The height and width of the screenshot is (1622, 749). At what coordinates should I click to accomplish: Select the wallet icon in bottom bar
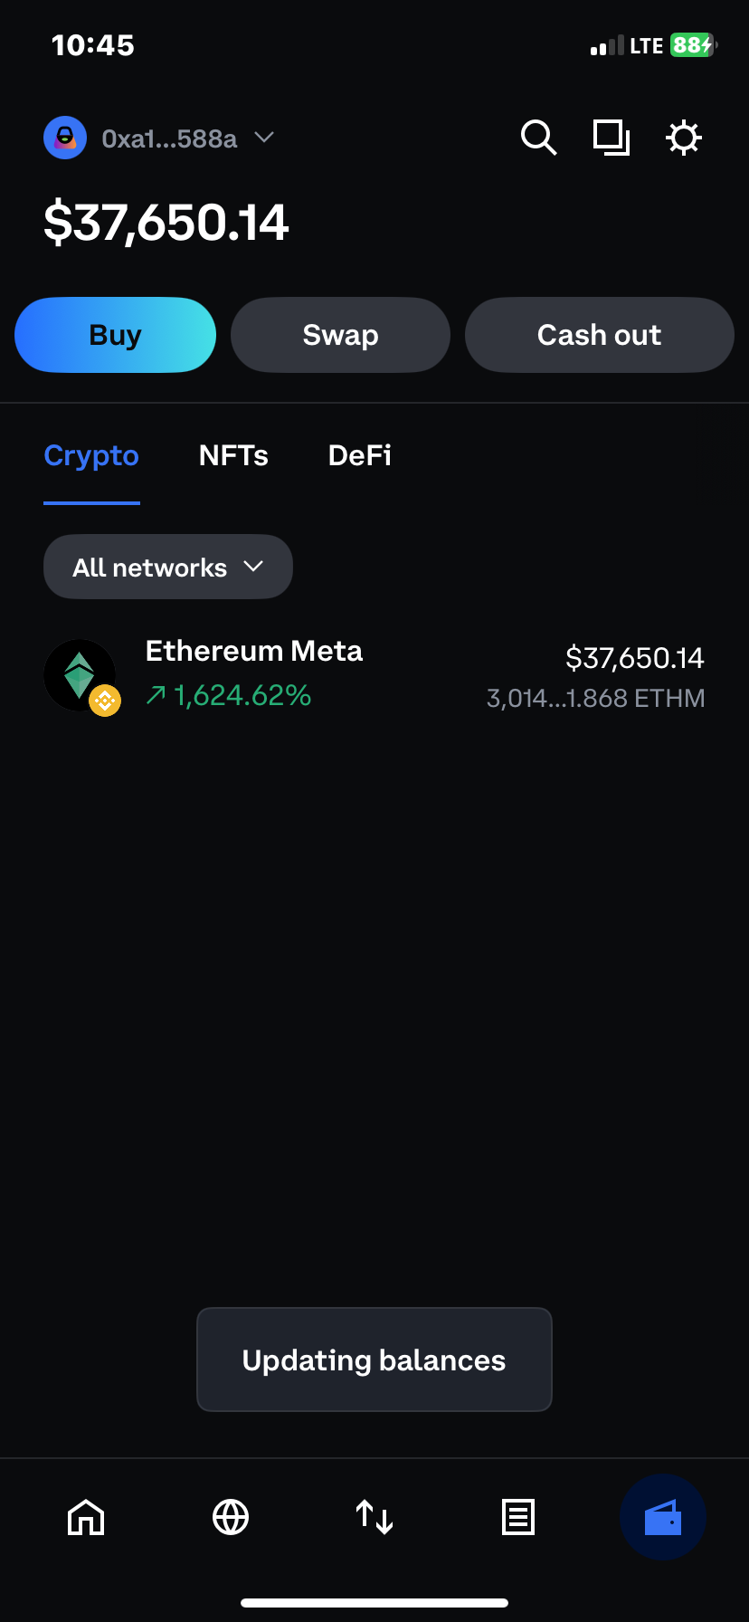click(x=662, y=1517)
